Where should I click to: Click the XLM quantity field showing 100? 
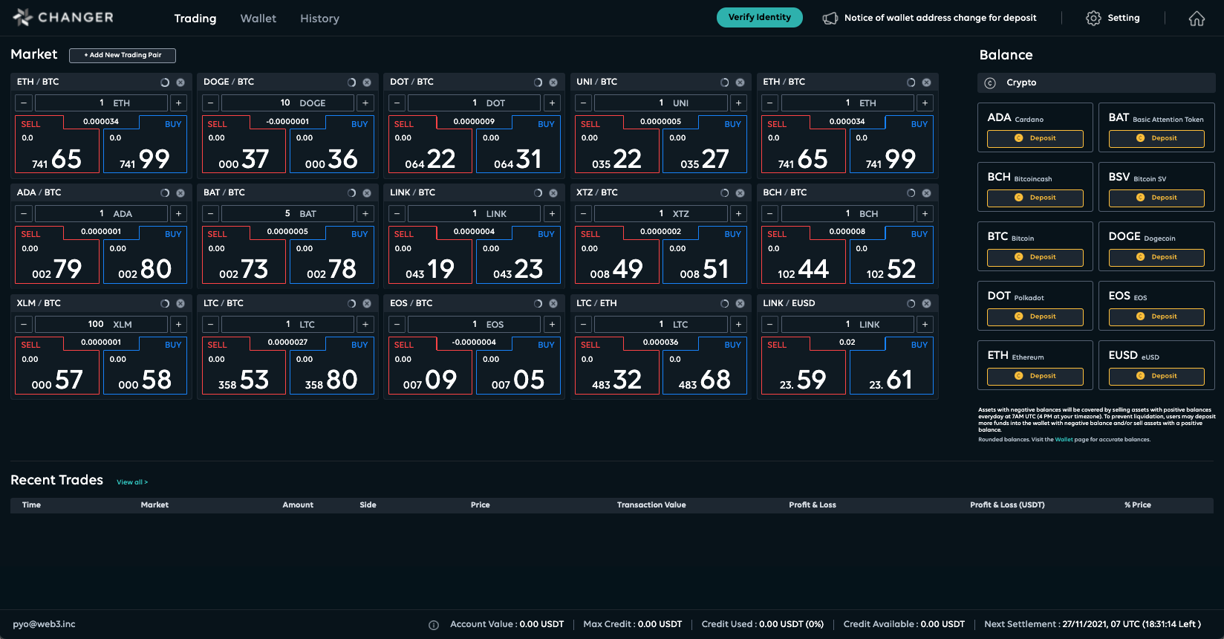coord(101,325)
